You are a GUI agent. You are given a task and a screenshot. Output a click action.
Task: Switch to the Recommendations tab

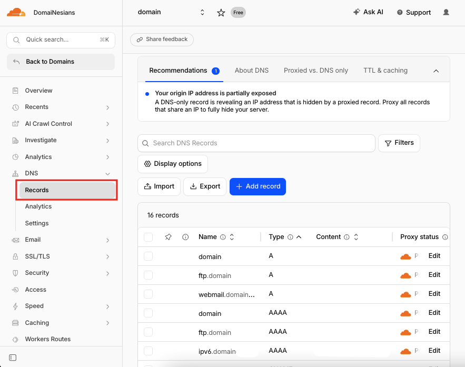tap(184, 71)
